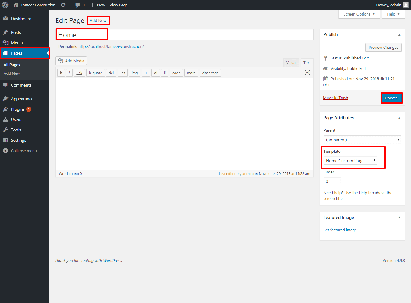The height and width of the screenshot is (303, 411).
Task: Open the Screen Options dropdown
Action: coord(359,14)
